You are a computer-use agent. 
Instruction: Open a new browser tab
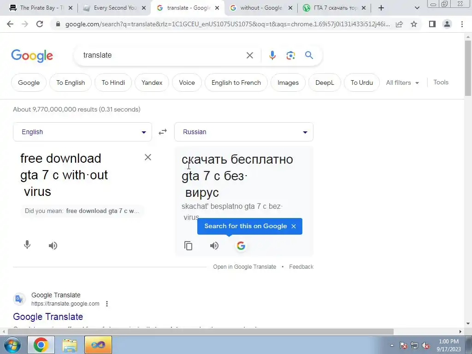tap(381, 8)
